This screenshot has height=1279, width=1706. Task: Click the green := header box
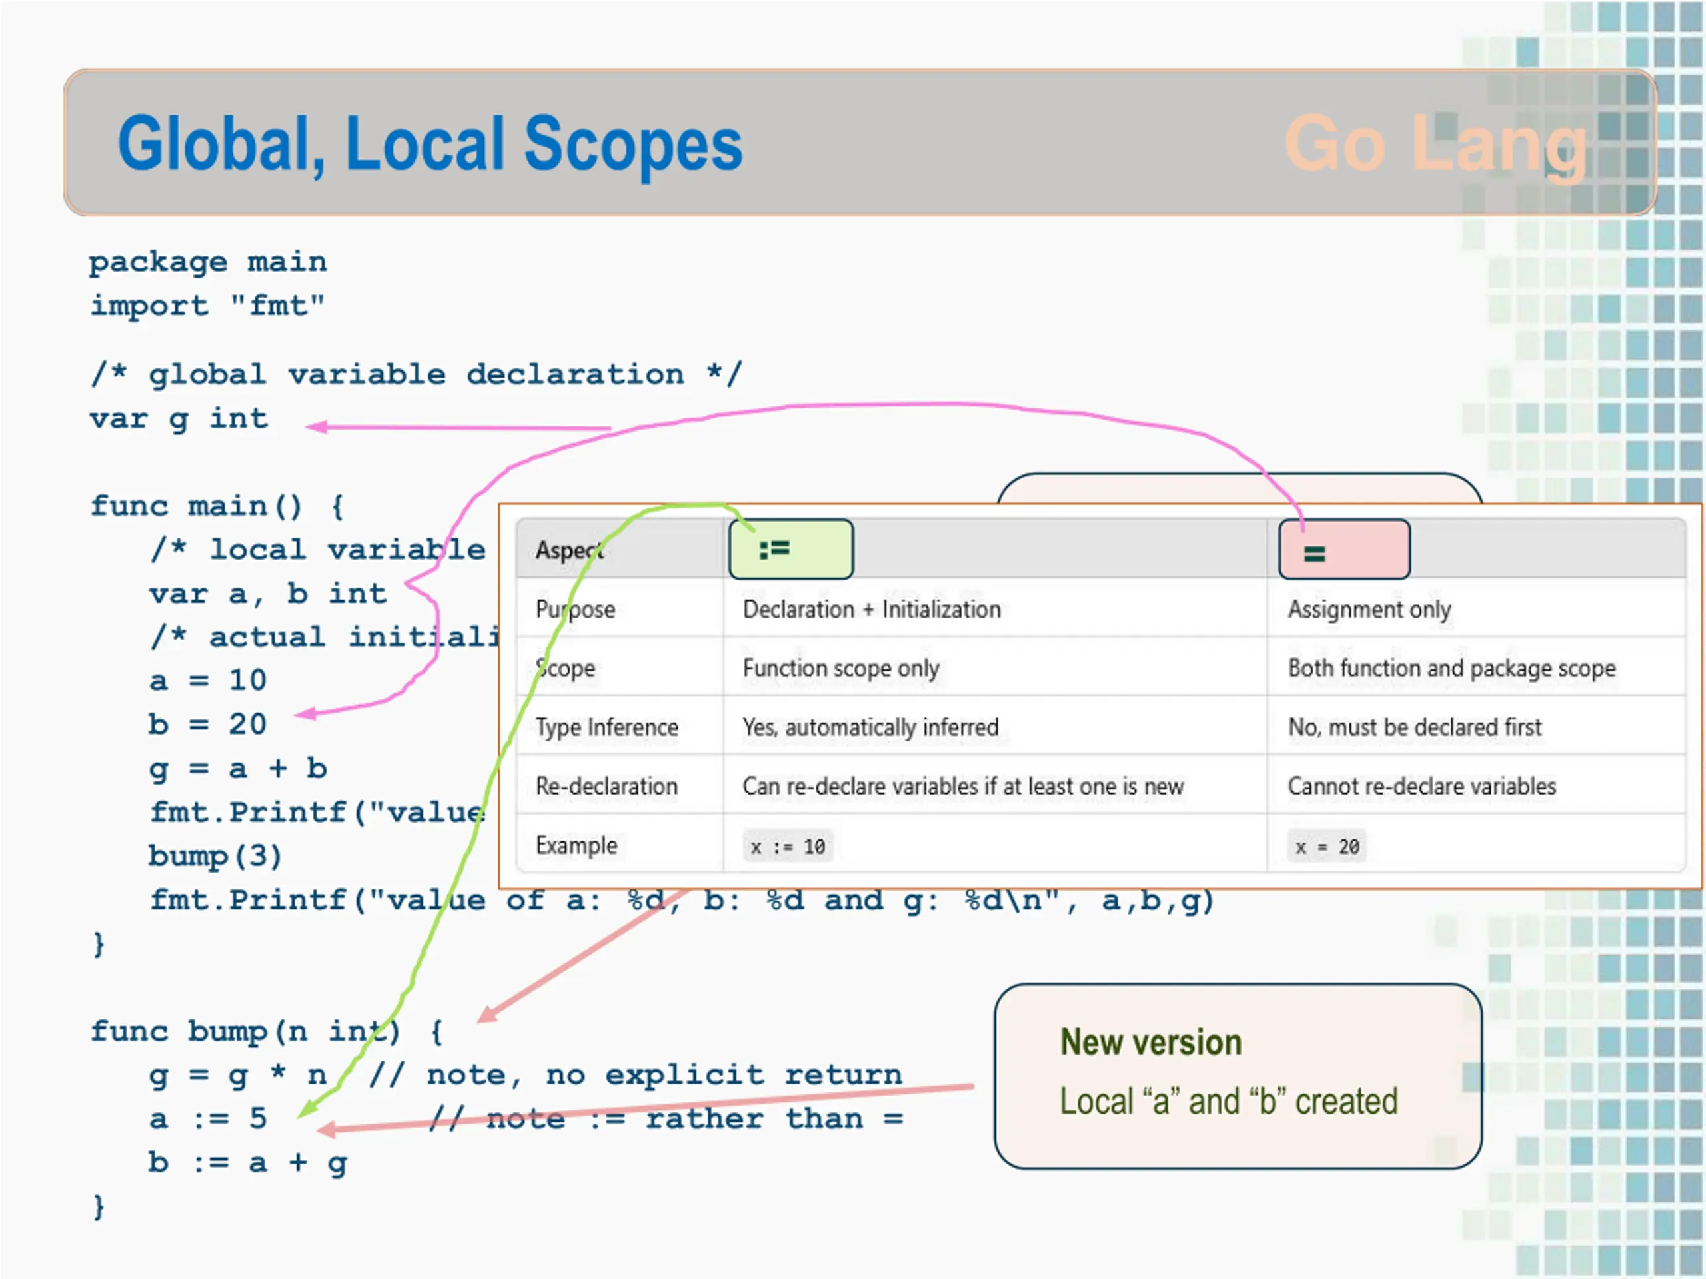tap(790, 549)
